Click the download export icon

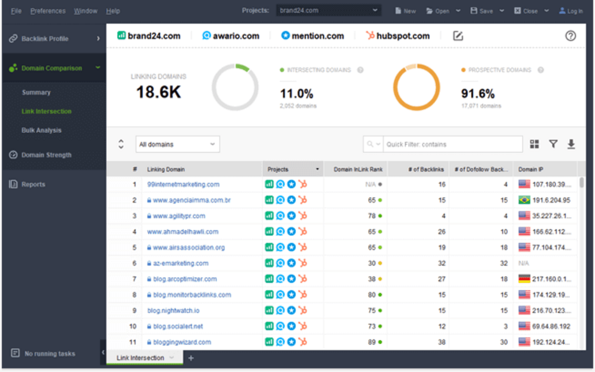[x=571, y=144]
